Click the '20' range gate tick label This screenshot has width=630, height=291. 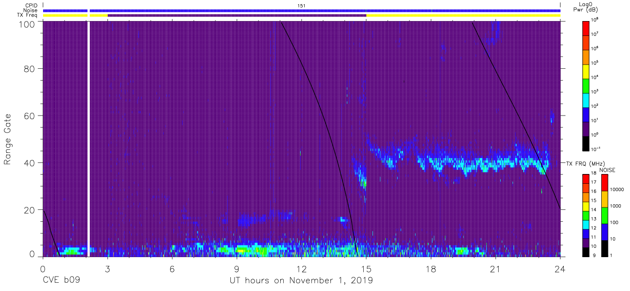pyautogui.click(x=29, y=210)
